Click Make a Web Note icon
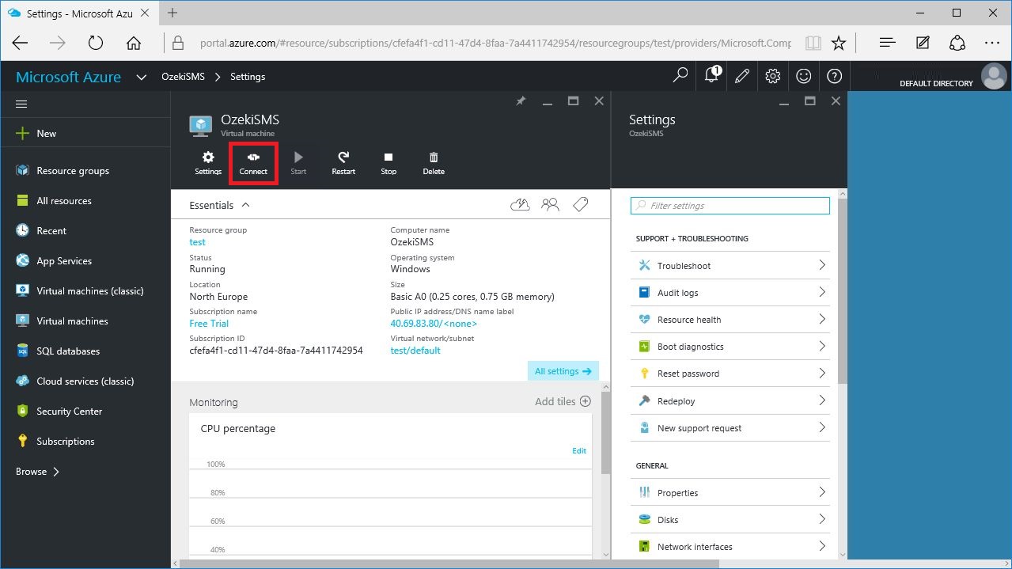The width and height of the screenshot is (1012, 569). click(923, 43)
